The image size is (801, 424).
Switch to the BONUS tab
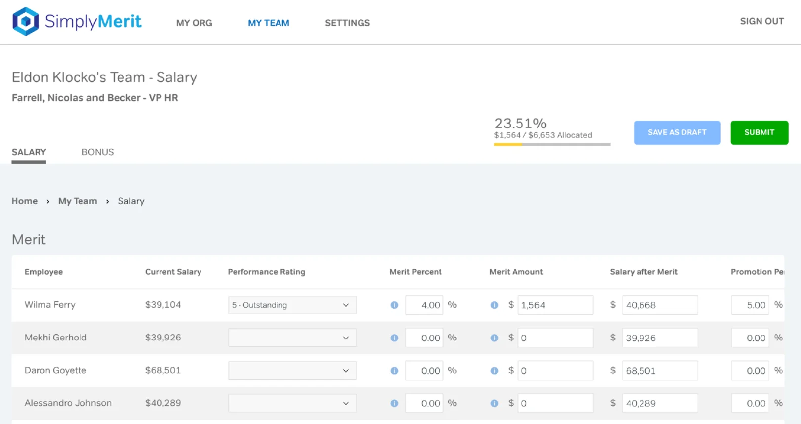(98, 152)
